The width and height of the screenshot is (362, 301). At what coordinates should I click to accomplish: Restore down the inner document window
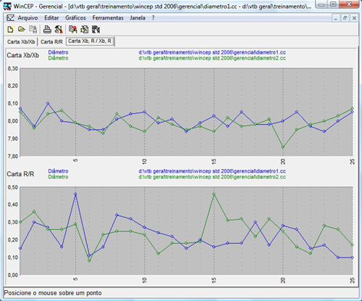pos(345,18)
